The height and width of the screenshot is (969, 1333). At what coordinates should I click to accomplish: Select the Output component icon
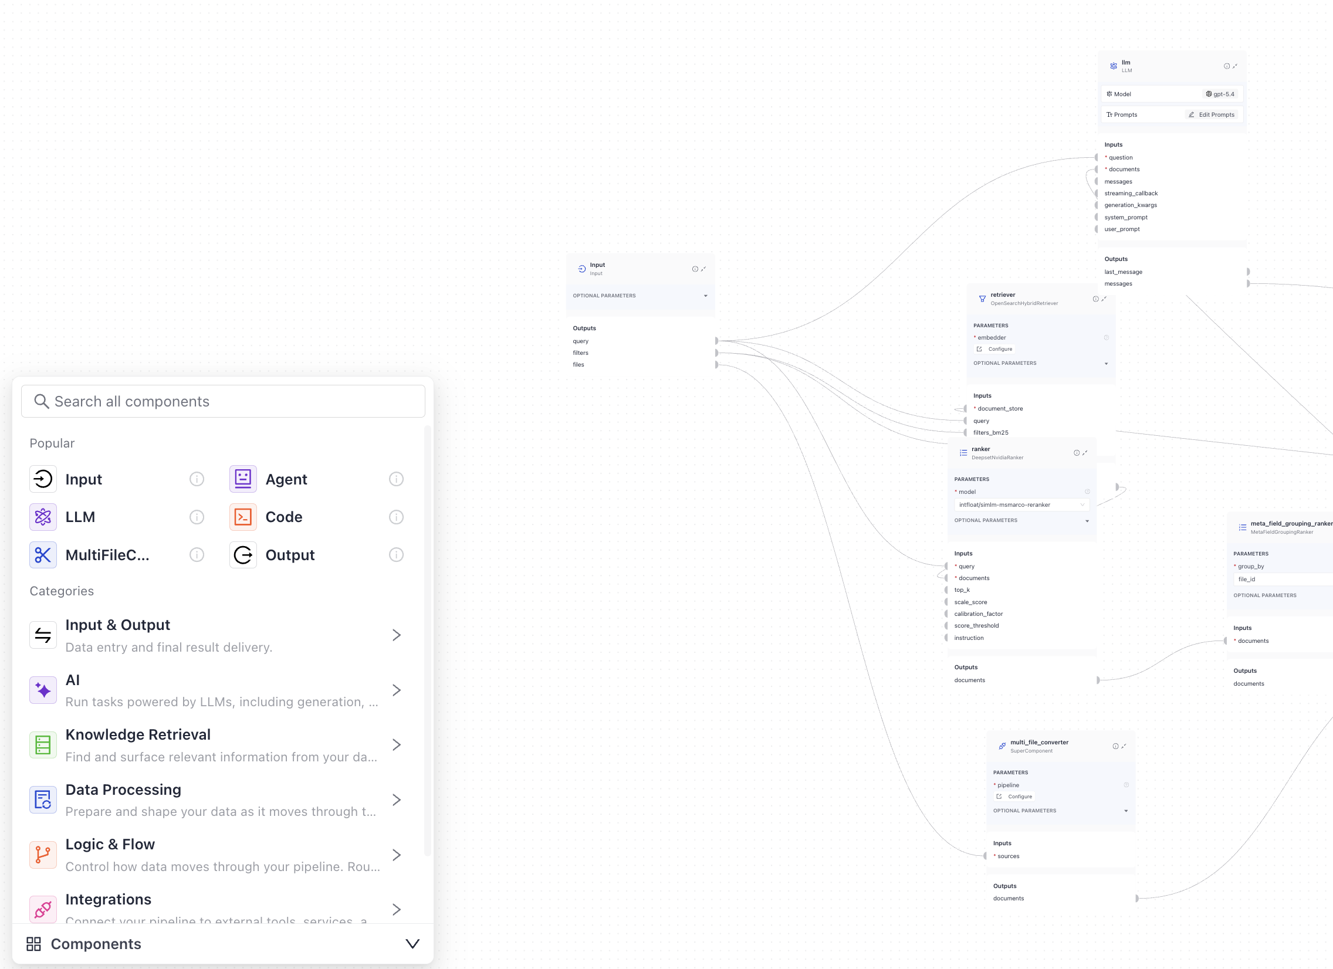click(x=243, y=555)
